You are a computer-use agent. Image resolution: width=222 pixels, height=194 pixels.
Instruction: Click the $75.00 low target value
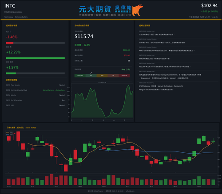[127, 55]
